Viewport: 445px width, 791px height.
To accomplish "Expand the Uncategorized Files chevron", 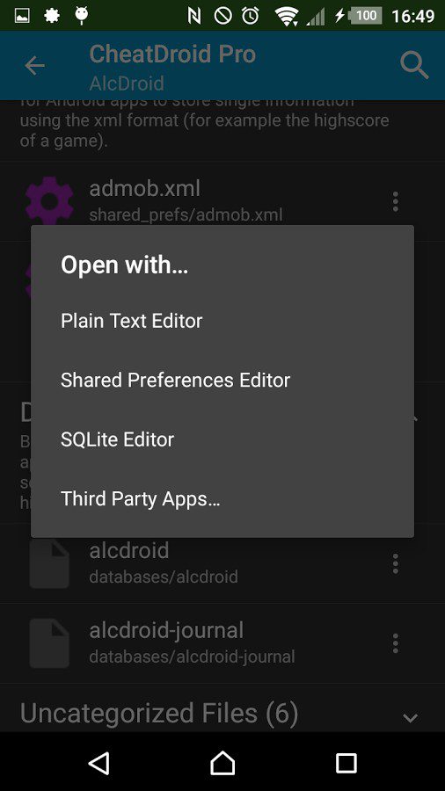I will [410, 717].
